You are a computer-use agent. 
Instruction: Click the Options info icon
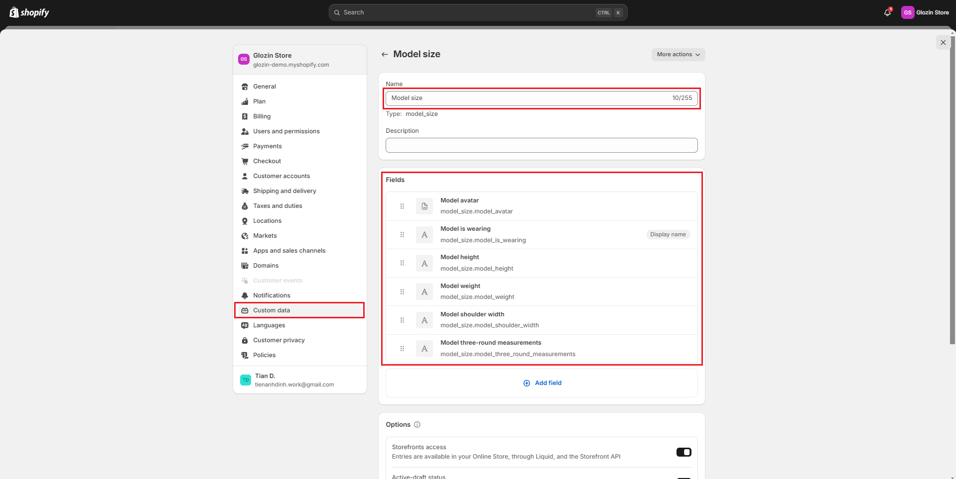[x=417, y=424]
